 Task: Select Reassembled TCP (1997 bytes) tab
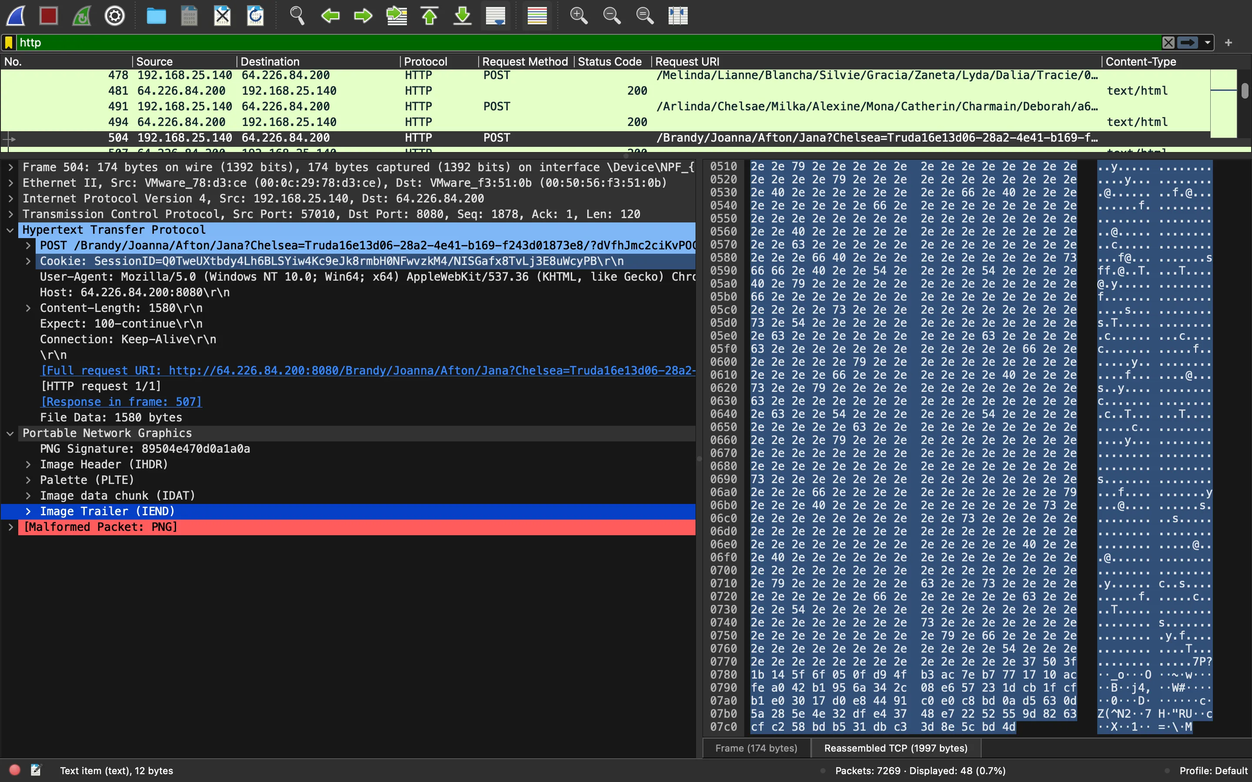[x=896, y=748]
